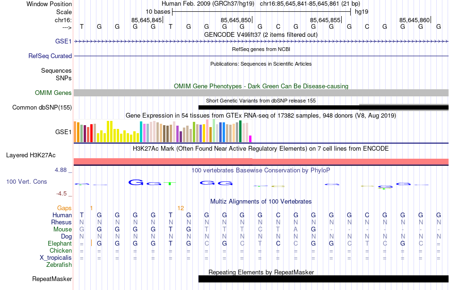The width and height of the screenshot is (449, 290).
Task: Click the 'A' base in the Mouse row
Action: [x=296, y=230]
